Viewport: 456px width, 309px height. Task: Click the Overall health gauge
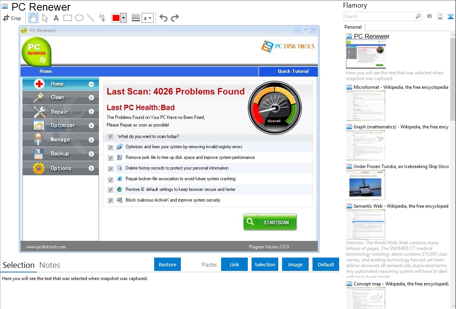tap(274, 108)
